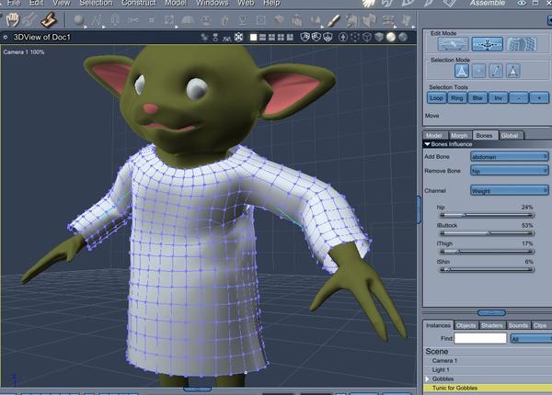The width and height of the screenshot is (552, 395).
Task: Click the third cube working-plane icon
Action: [x=328, y=37]
